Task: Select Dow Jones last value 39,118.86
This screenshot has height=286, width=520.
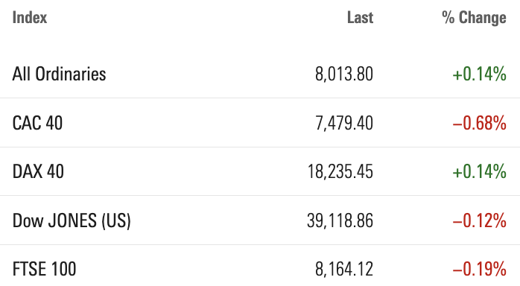Action: pyautogui.click(x=340, y=220)
